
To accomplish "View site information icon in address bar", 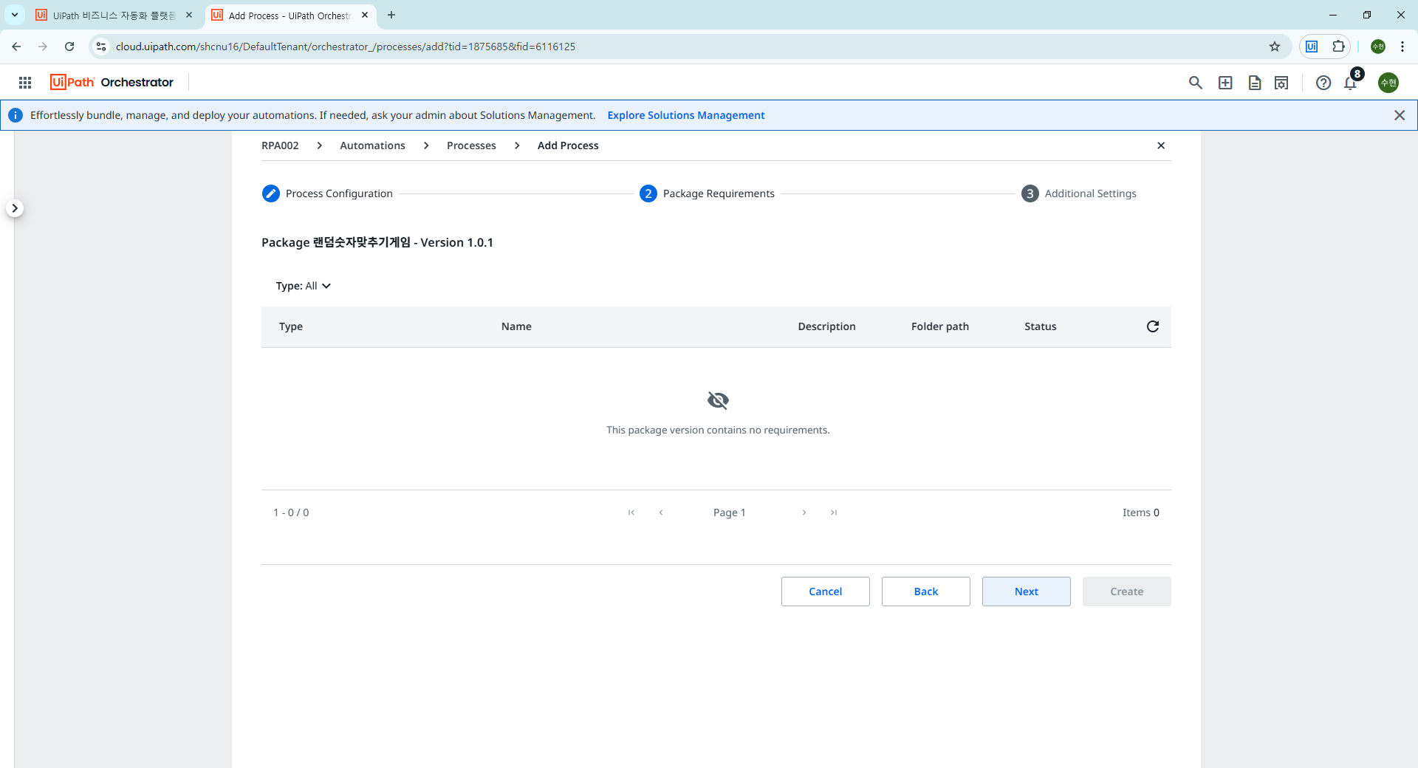I will [x=101, y=47].
